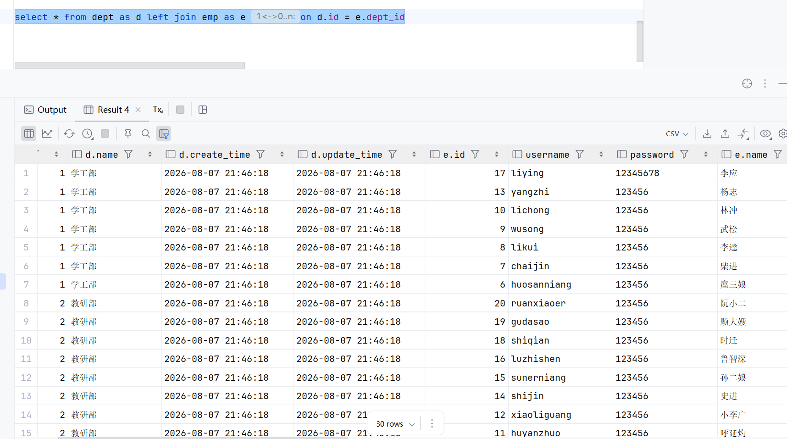Click the editor horizontal scrollbar
787x439 pixels.
coord(130,65)
